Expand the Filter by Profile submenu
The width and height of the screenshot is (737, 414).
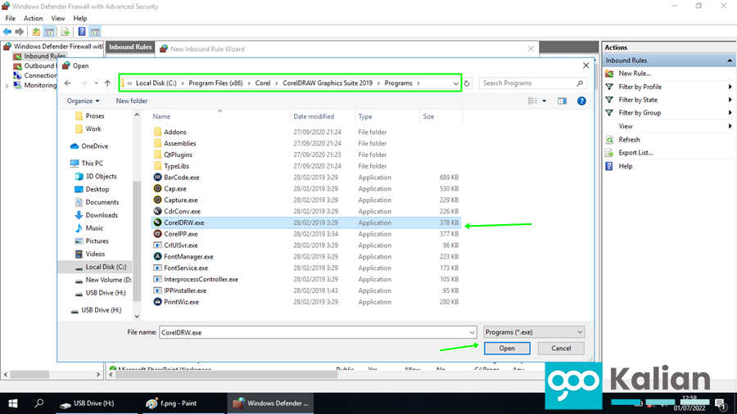[730, 87]
